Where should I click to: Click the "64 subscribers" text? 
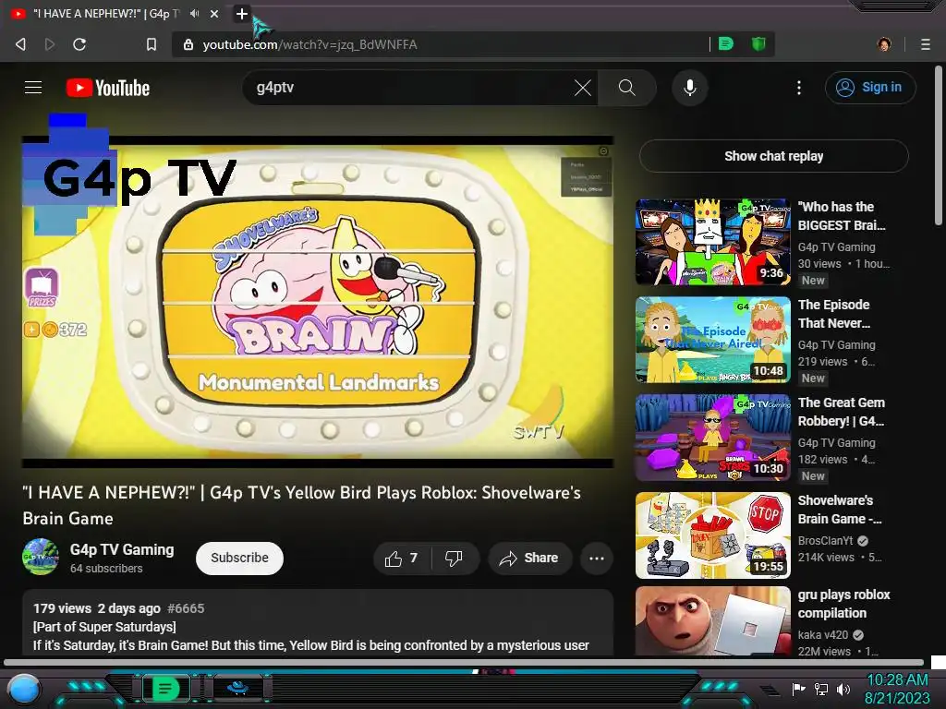click(x=106, y=569)
